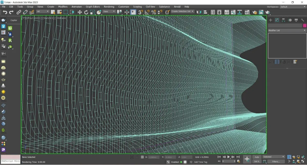Screen dimensions: 307x165
Task: Click the MAXScript Mini listener field
Action: [10, 161]
